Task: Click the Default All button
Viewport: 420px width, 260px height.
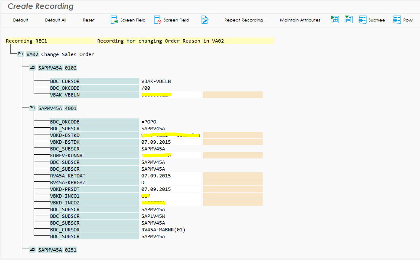Action: coord(56,20)
